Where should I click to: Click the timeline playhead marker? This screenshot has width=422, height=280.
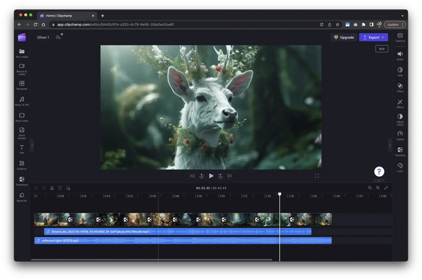tap(279, 194)
